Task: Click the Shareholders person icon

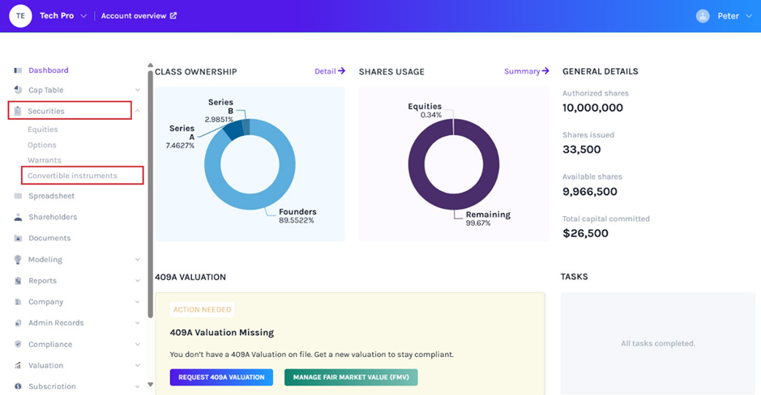Action: click(x=18, y=217)
